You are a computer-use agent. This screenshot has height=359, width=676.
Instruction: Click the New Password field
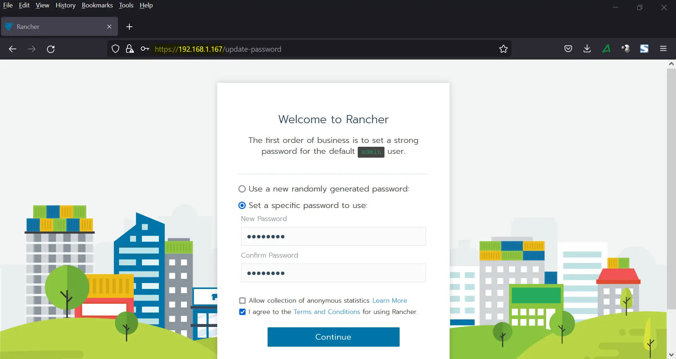pyautogui.click(x=333, y=236)
